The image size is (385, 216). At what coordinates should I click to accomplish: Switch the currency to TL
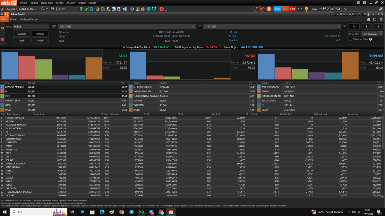(354, 27)
